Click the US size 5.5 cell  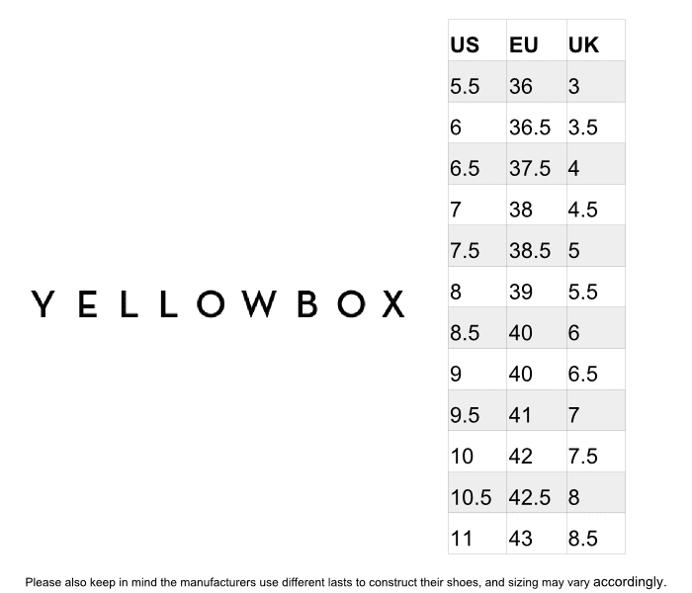tap(477, 82)
